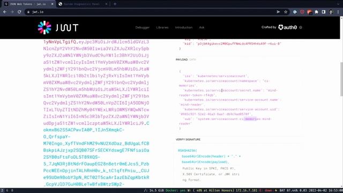Click the share page arrow icon
Screen dimensions: 343x193
coord(278,12)
